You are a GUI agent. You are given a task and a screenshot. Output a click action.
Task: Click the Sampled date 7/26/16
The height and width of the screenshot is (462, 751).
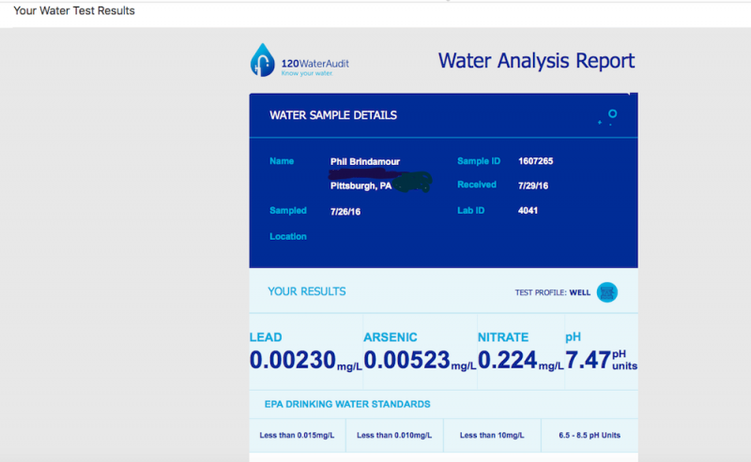pyautogui.click(x=345, y=212)
